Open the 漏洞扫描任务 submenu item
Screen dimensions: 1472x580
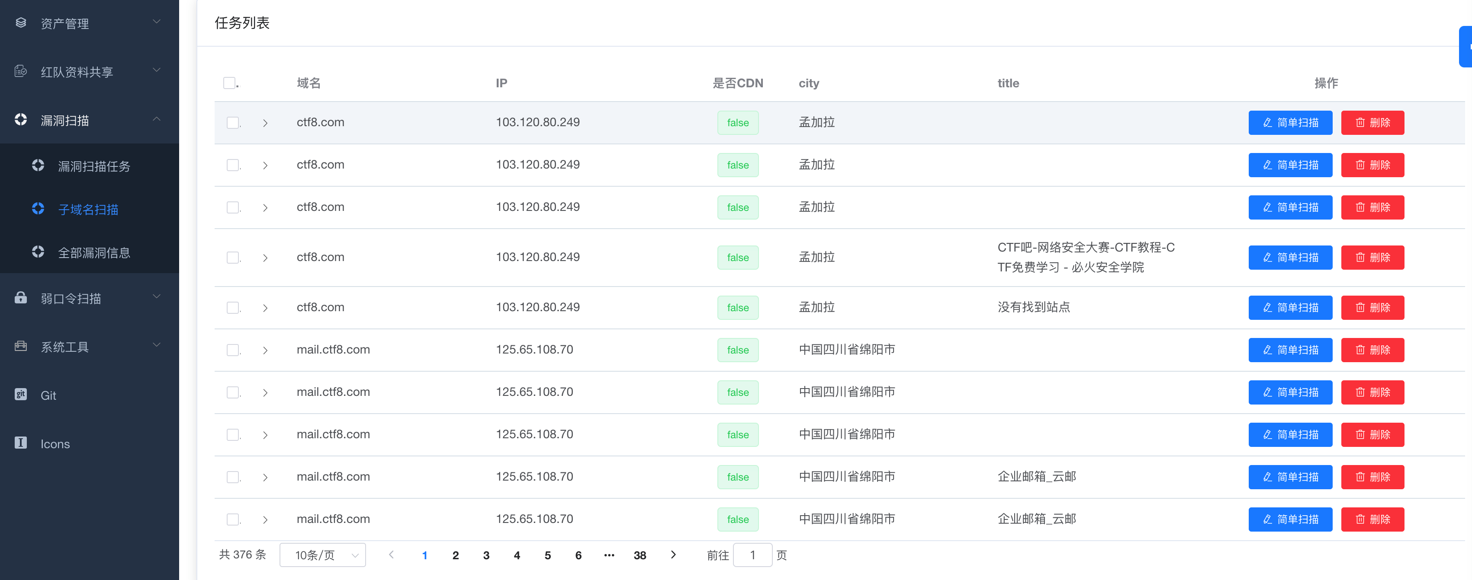(94, 166)
